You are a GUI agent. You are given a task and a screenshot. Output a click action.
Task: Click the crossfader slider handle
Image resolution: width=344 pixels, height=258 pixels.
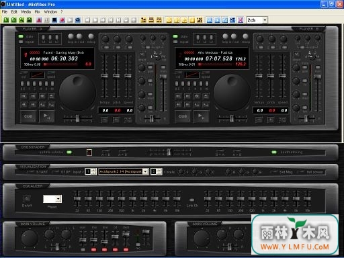pyautogui.click(x=169, y=152)
